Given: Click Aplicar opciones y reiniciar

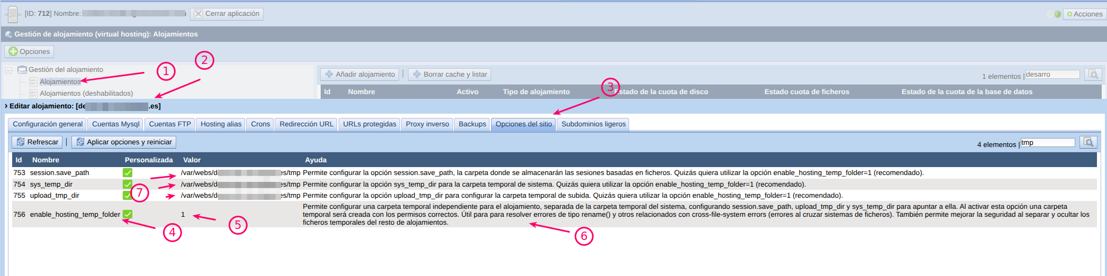Looking at the screenshot, I should (124, 142).
